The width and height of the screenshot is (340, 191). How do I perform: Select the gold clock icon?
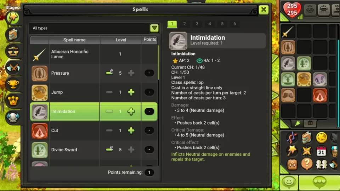(321, 138)
